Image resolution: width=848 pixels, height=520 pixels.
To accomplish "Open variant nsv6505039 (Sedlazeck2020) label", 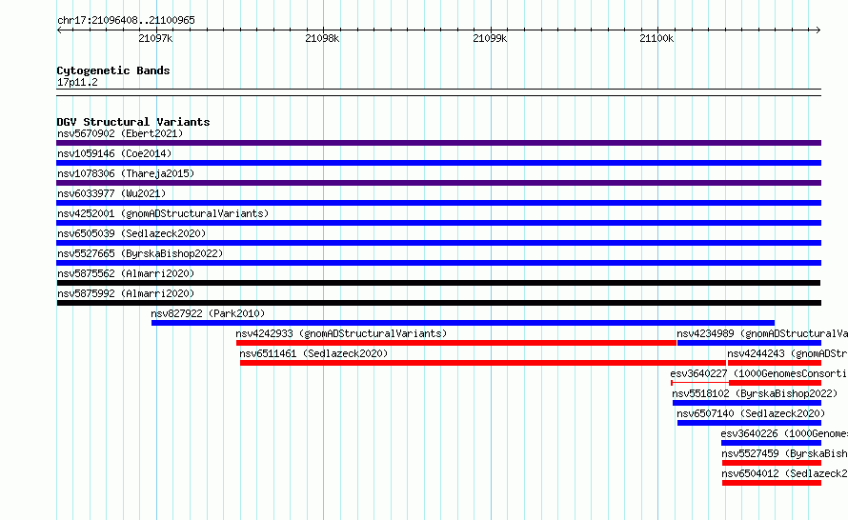I will (131, 233).
